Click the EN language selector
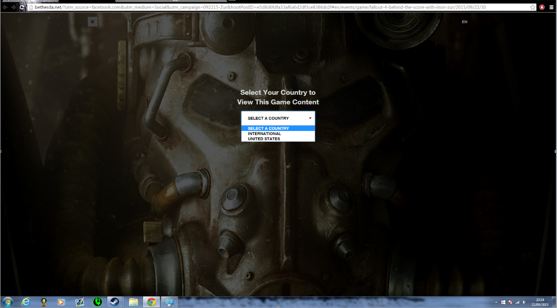557x308 pixels. tap(465, 22)
